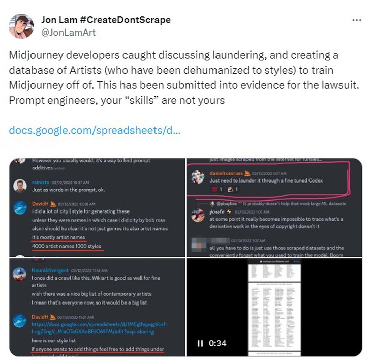Open the docs.google.com spreadsheets link
This screenshot has height=364, width=371.
click(x=95, y=130)
